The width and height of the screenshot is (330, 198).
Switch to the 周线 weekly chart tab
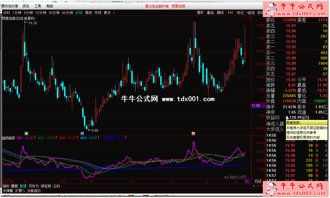click(88, 13)
